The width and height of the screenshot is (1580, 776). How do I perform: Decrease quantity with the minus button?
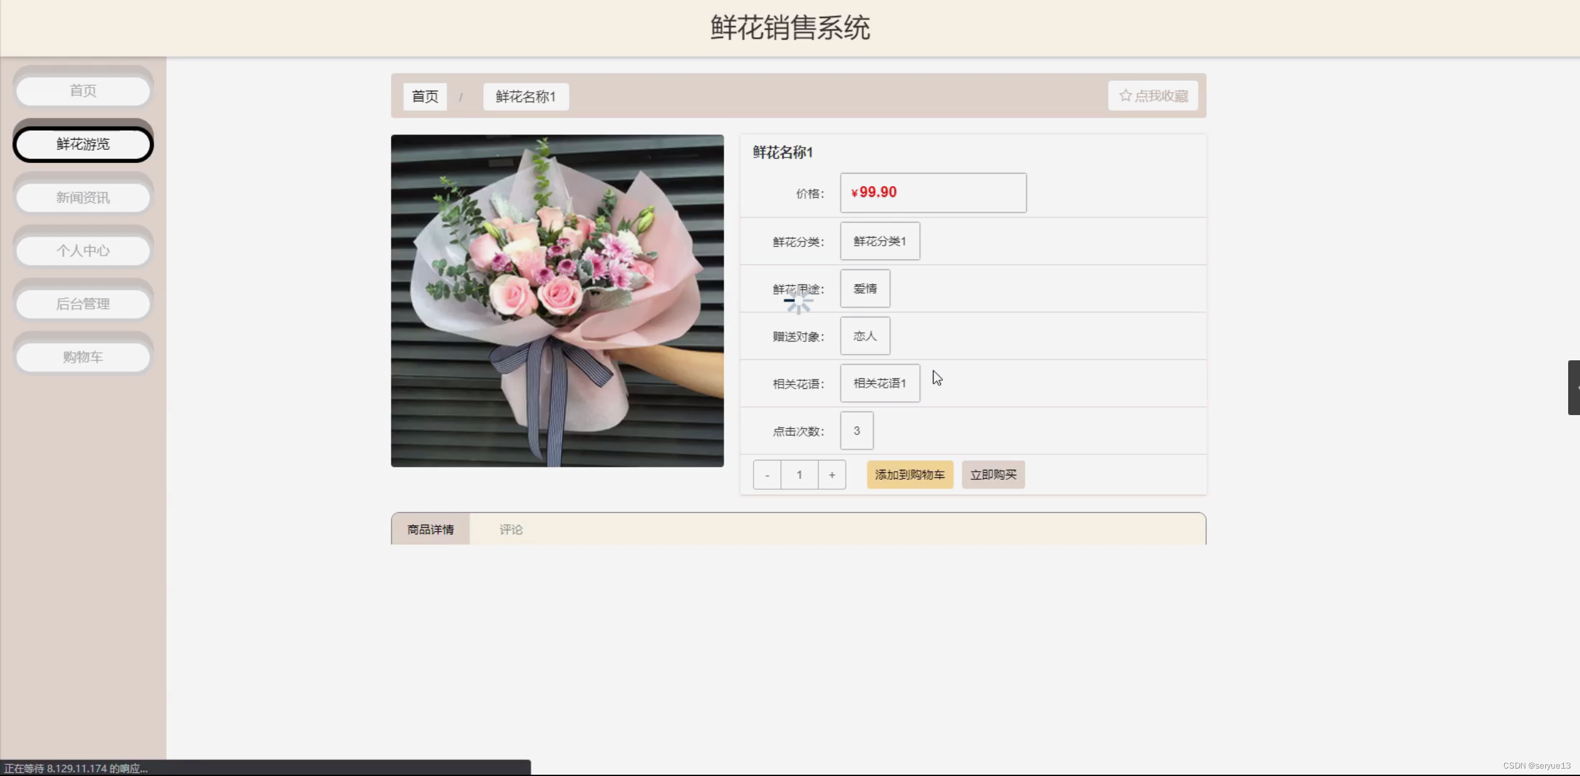click(767, 475)
